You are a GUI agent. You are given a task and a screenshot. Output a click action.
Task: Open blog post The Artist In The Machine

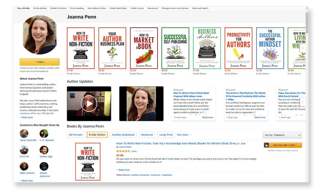[246, 96]
